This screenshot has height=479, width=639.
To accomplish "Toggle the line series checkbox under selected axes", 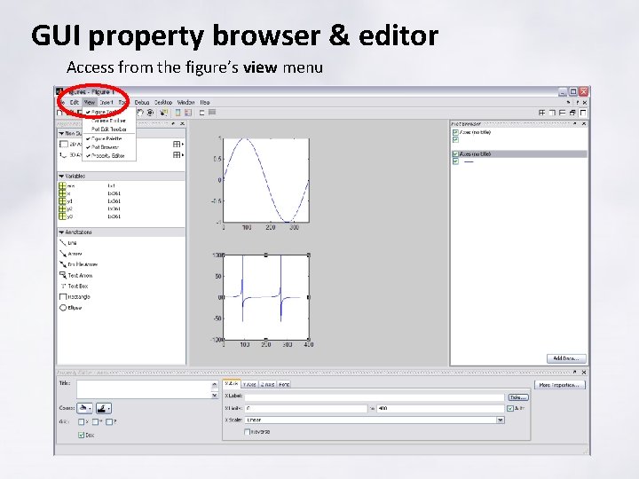I will click(x=455, y=161).
